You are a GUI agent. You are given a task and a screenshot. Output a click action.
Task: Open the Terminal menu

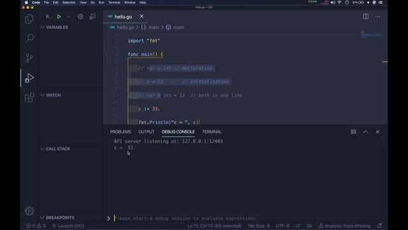(x=114, y=3)
